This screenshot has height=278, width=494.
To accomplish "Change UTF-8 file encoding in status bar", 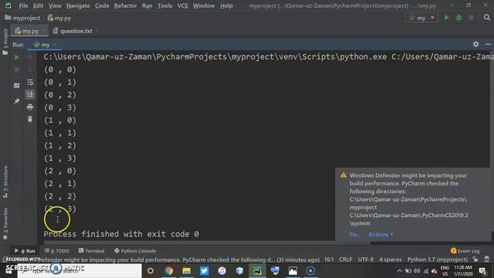I will pos(366,259).
